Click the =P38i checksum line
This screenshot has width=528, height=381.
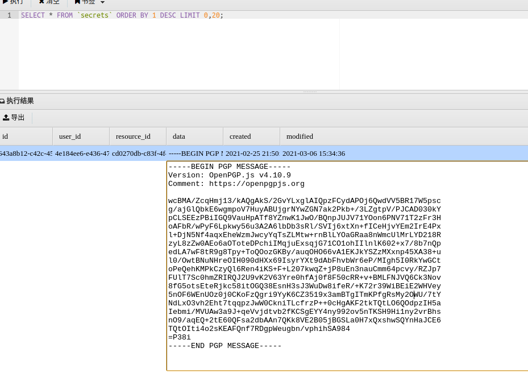pyautogui.click(x=180, y=337)
